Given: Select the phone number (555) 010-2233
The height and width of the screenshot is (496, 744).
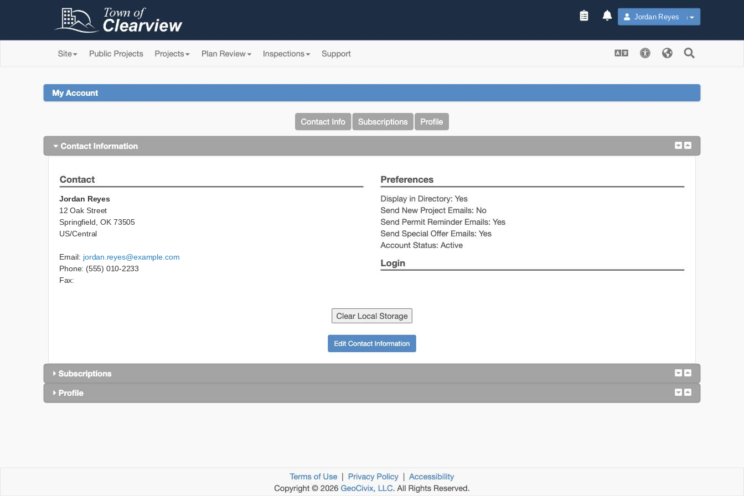Looking at the screenshot, I should coord(112,268).
